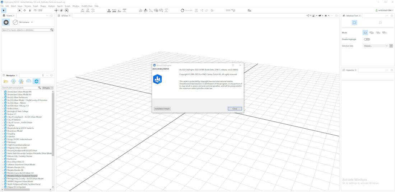Viewport: 395px width, 192px height.
Task: Select Amsterdam Urban Model MS item
Action: coord(19,92)
